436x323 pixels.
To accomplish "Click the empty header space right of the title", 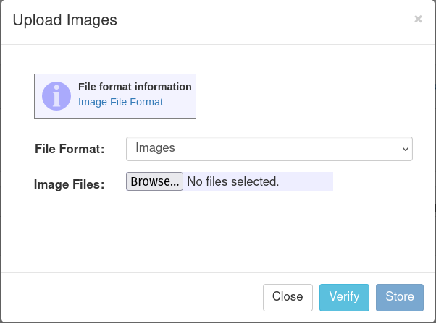I will tap(264, 20).
